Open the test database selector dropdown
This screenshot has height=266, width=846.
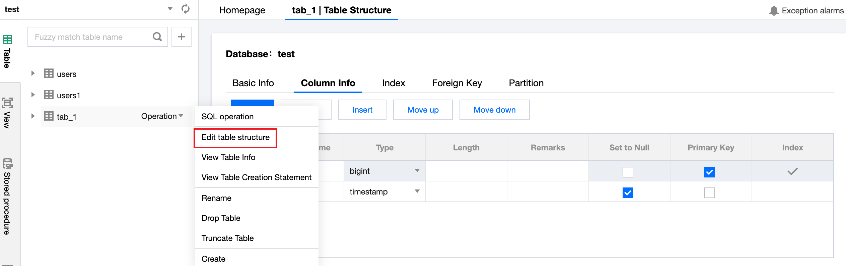170,9
